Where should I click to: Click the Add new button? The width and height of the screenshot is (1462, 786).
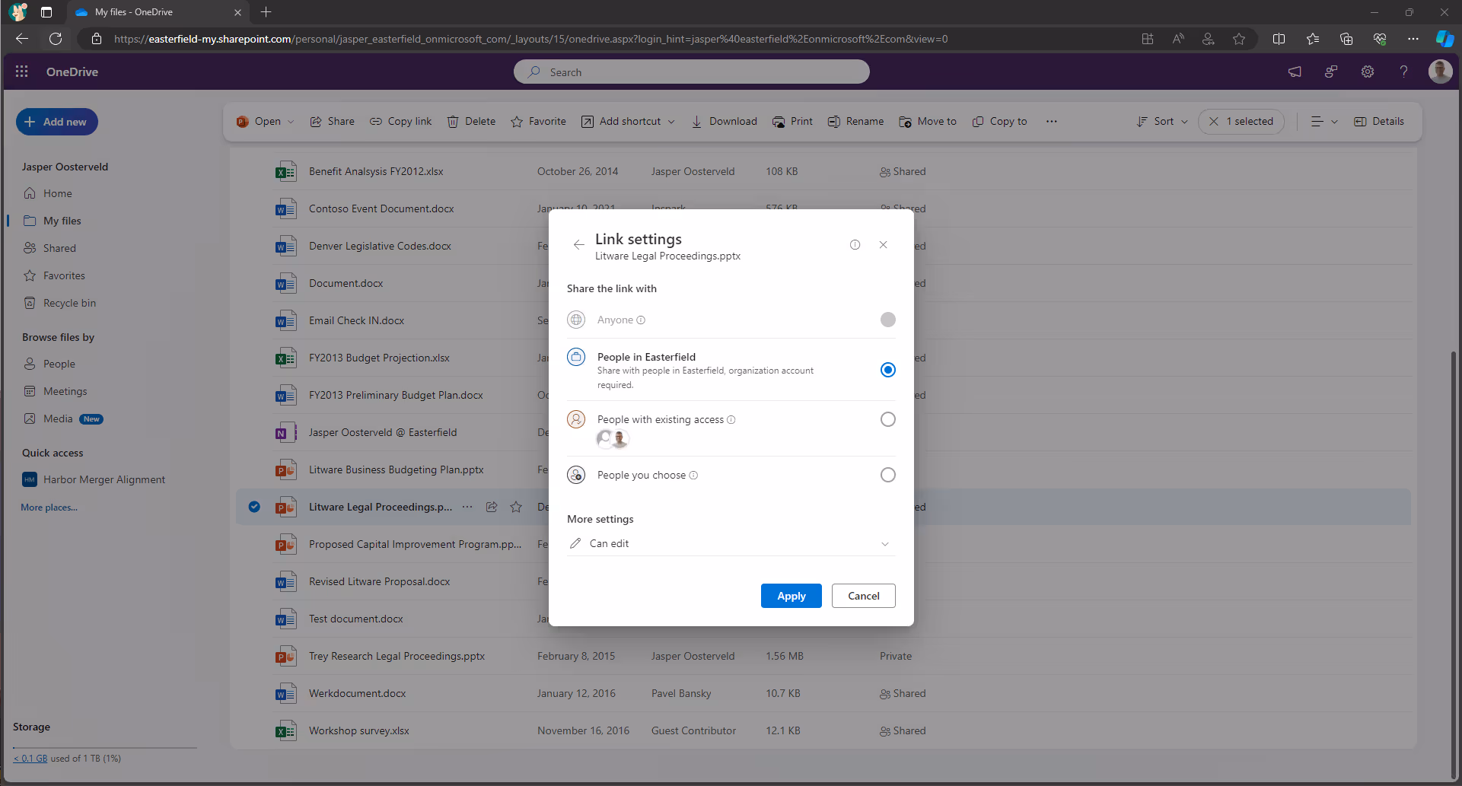coord(56,122)
